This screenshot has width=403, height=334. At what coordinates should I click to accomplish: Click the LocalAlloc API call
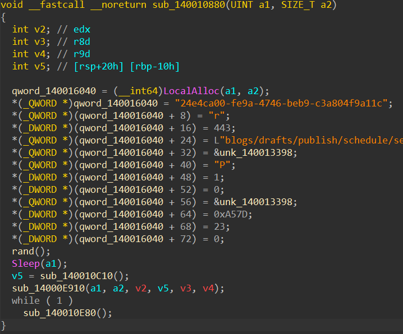coord(191,91)
